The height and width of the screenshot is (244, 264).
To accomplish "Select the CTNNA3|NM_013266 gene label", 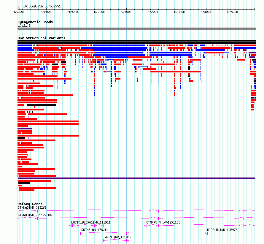I will tap(32, 207).
